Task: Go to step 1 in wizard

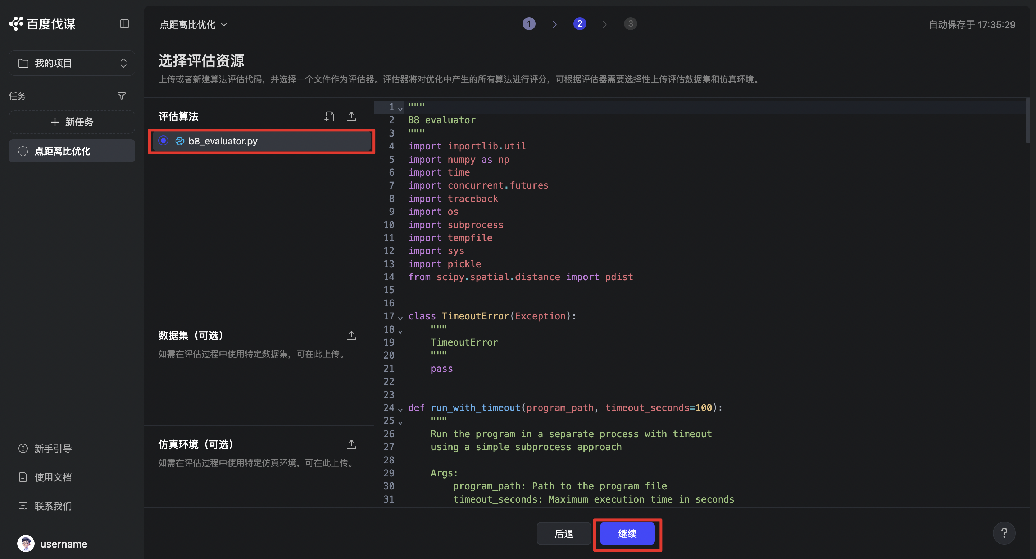Action: coord(528,24)
